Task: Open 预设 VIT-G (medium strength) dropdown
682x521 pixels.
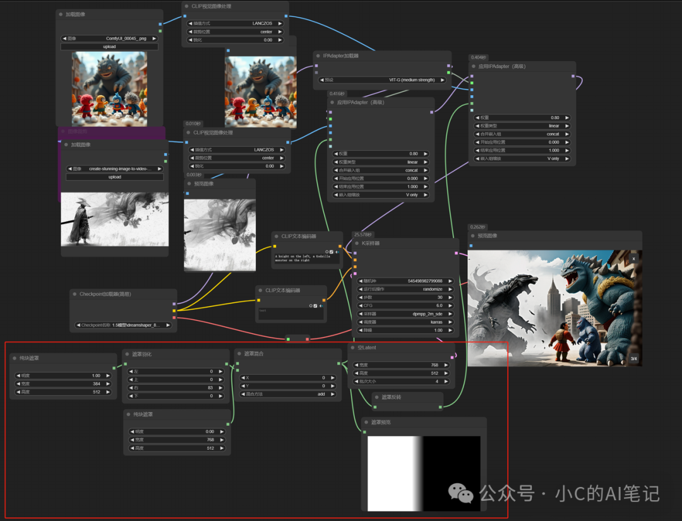Action: pos(382,80)
